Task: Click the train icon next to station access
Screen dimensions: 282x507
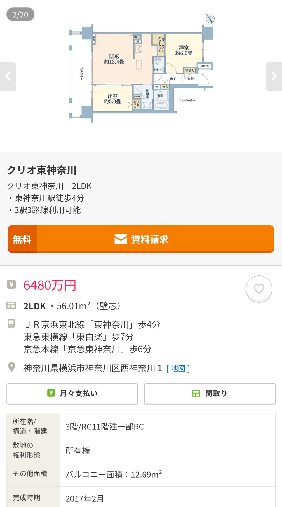Action: (11, 324)
